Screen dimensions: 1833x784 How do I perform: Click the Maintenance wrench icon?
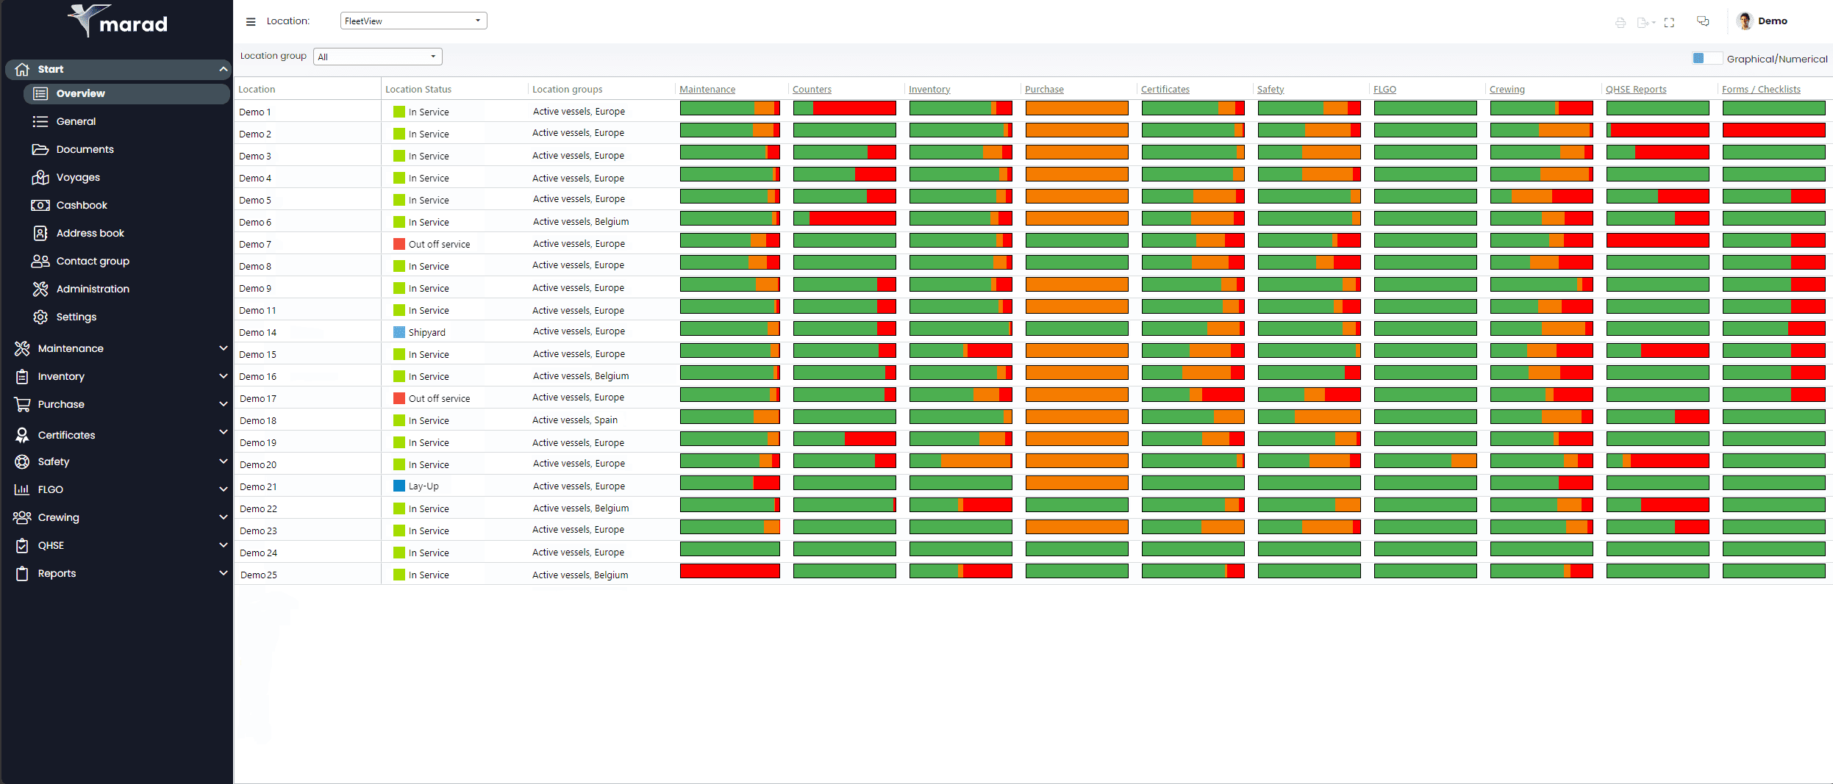pyautogui.click(x=22, y=348)
